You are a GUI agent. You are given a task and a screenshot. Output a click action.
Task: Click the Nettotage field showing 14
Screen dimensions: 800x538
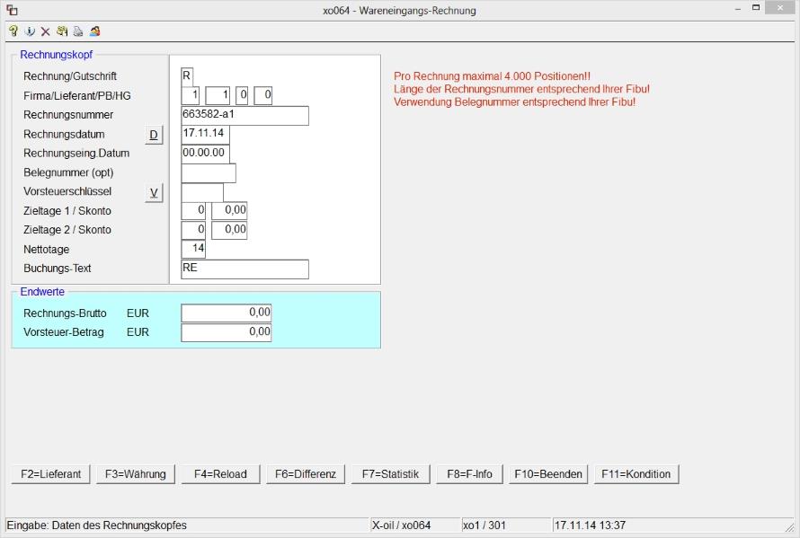(193, 250)
